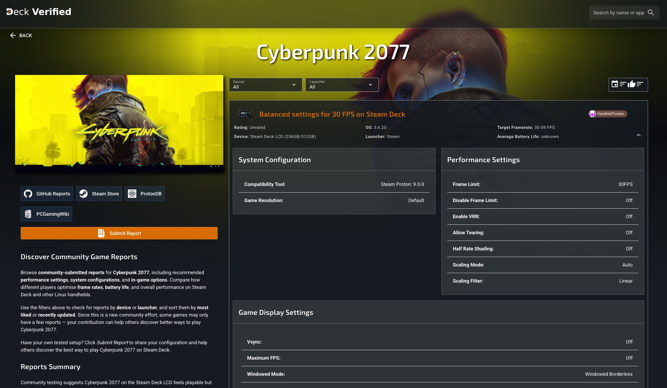Click the Deck Verified logo
Viewport: 667px width, 388px height.
(39, 12)
